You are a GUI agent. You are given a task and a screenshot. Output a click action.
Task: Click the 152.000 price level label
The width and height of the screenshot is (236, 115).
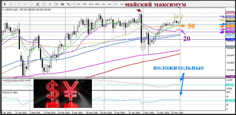[230, 77]
